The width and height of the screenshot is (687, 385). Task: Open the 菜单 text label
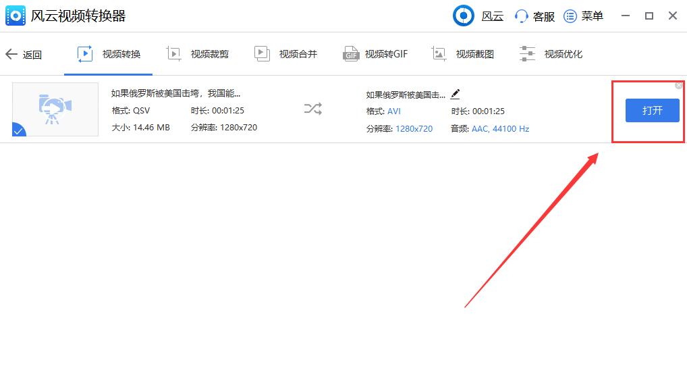(593, 16)
